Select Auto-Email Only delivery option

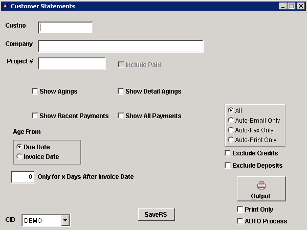[231, 121]
